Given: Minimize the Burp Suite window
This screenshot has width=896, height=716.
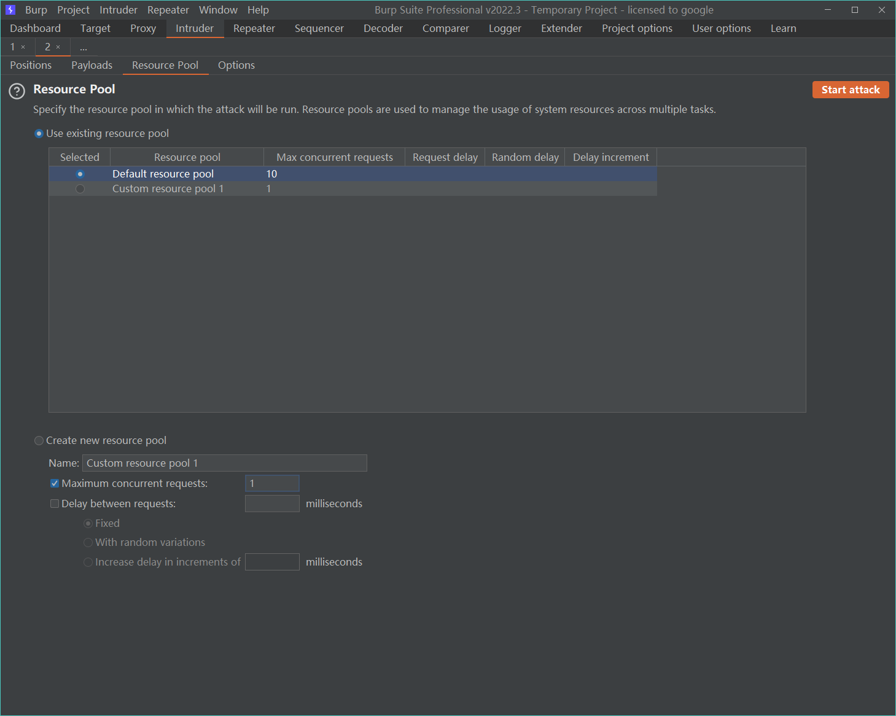Looking at the screenshot, I should click(827, 10).
